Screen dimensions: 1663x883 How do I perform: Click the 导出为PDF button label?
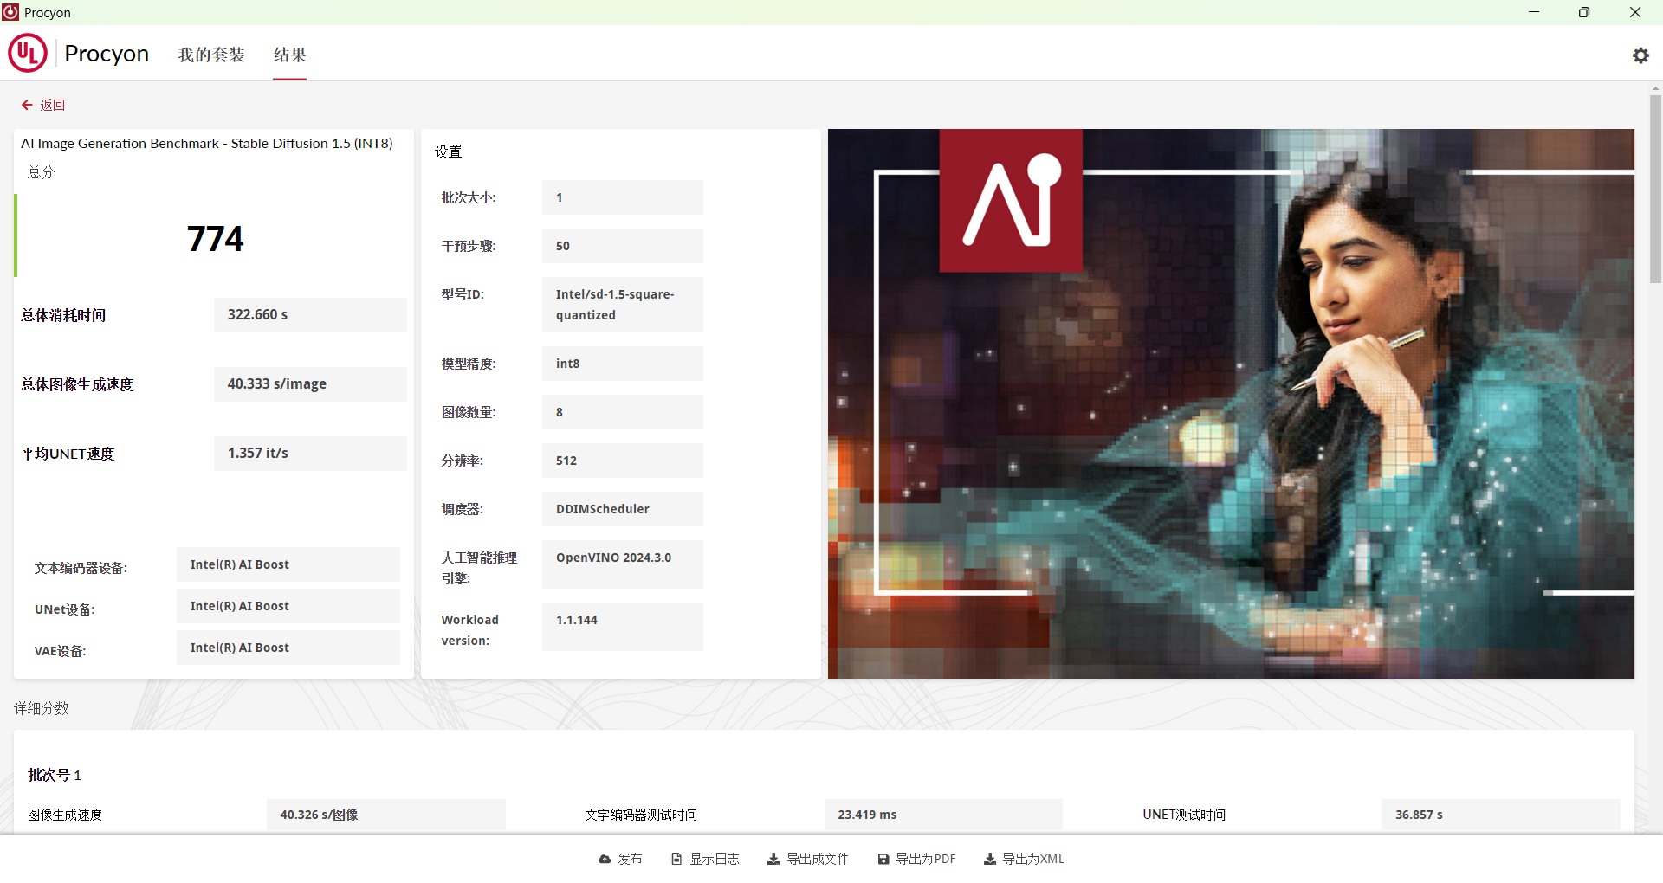coord(926,859)
